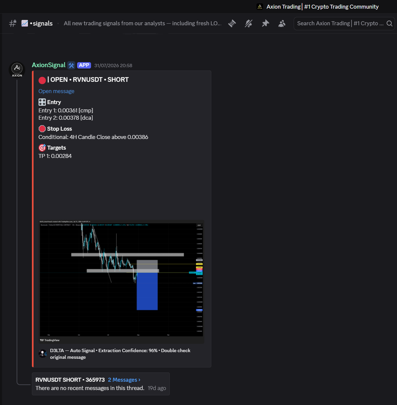
Task: Click the Entry heading emoji icon
Action: pos(42,102)
